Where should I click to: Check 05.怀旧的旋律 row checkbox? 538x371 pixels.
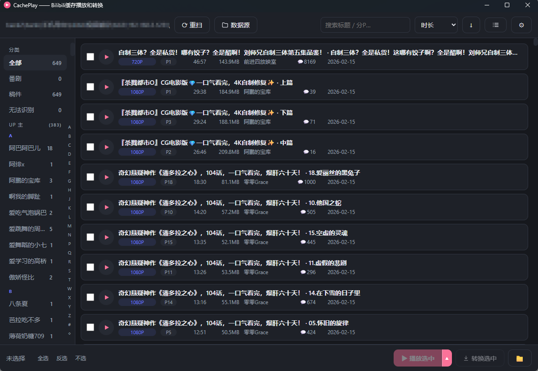pyautogui.click(x=90, y=327)
